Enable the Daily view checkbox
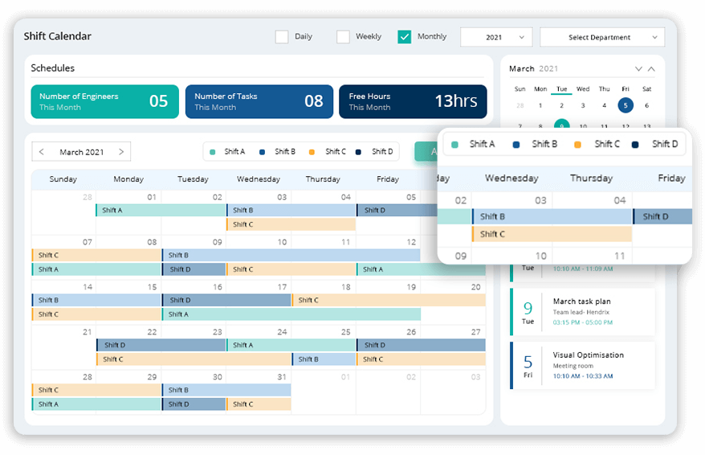Viewport: 705px width, 455px height. [x=282, y=37]
